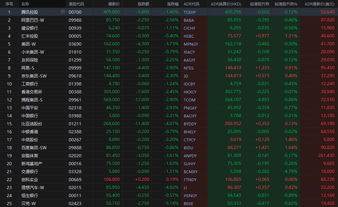Sort by the ADR代码 column header
The width and height of the screenshot is (338, 207).
(191, 4)
